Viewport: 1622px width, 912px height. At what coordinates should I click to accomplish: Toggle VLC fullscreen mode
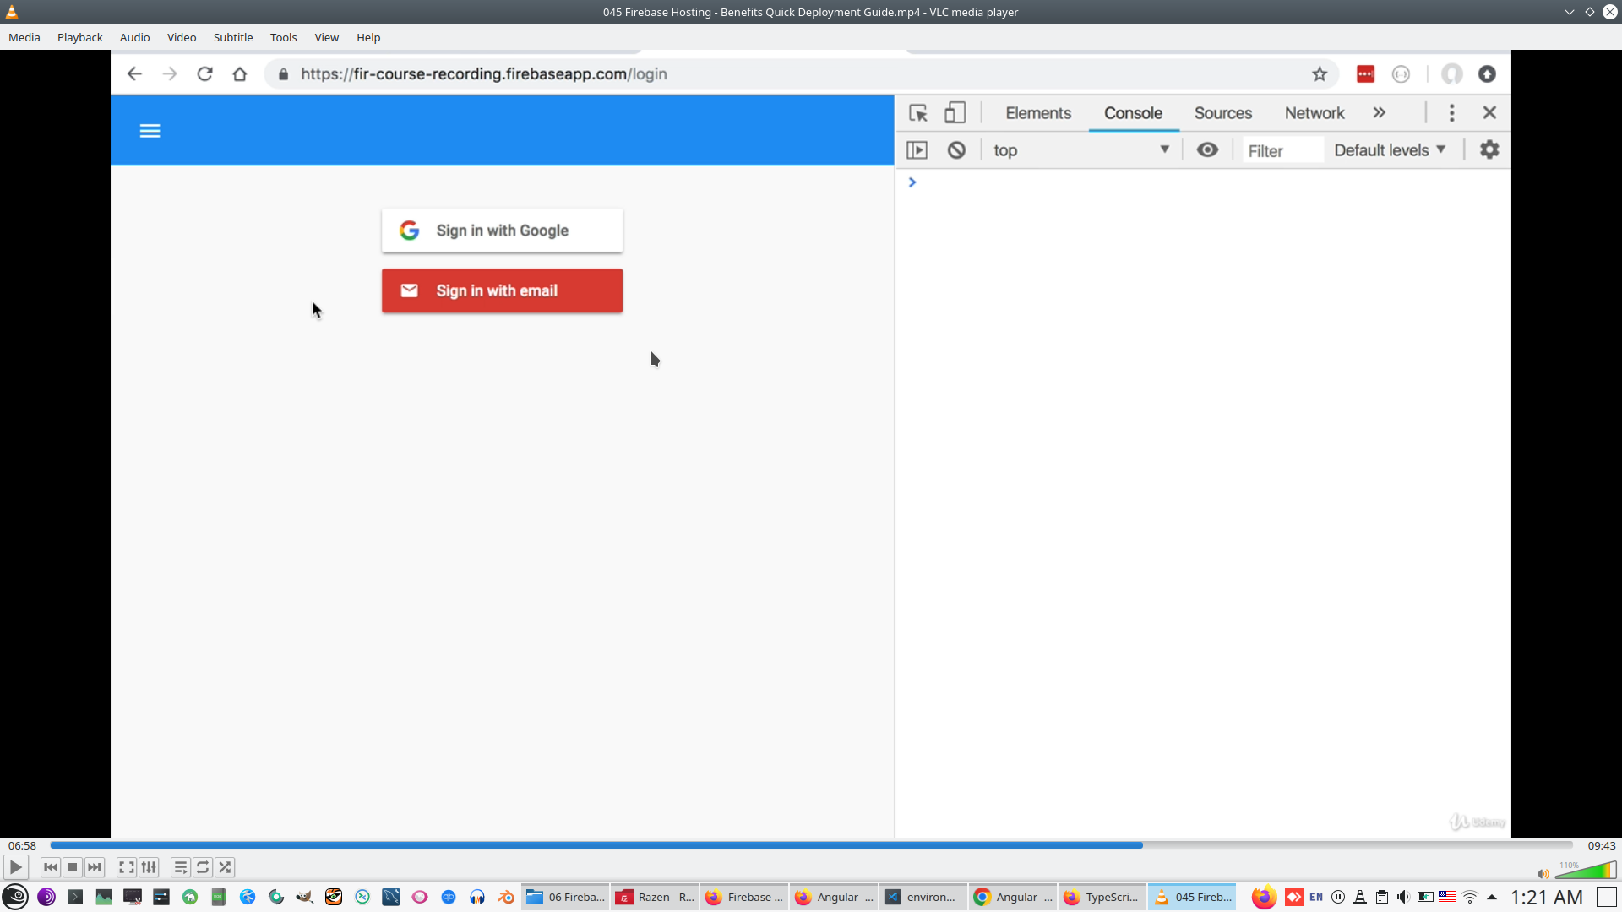[127, 867]
